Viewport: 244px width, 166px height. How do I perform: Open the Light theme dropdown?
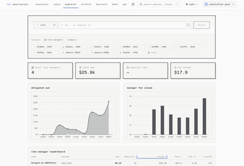(x=192, y=4)
